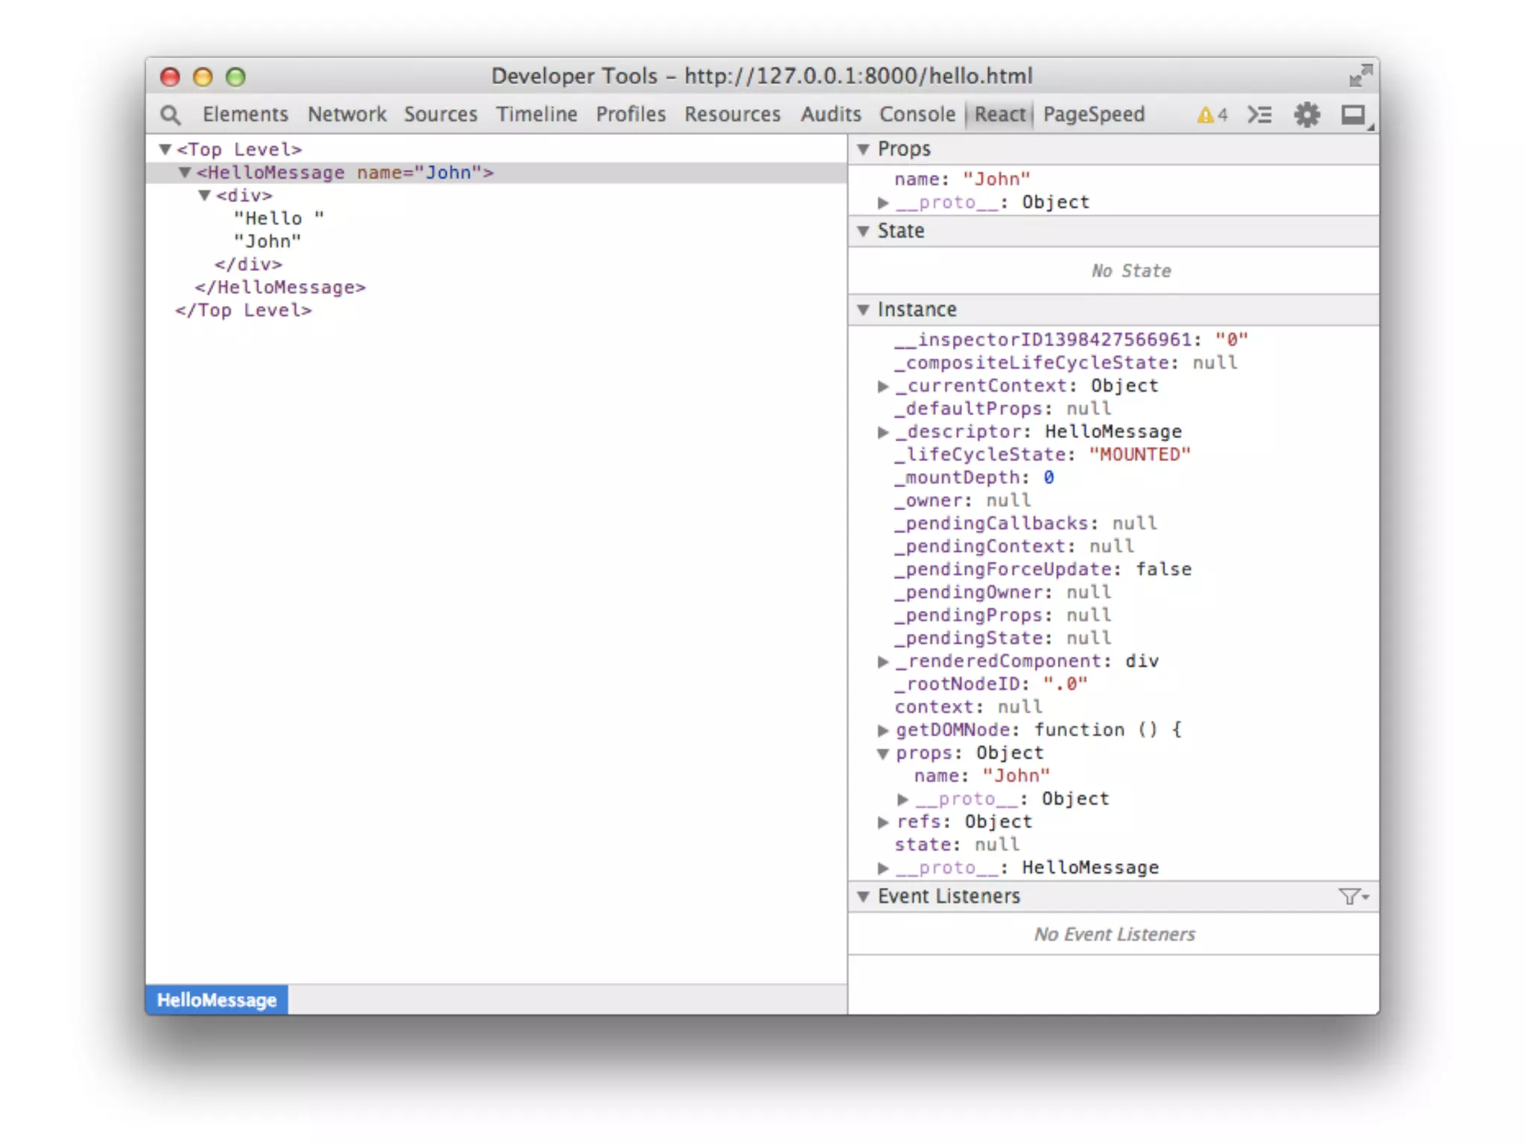Expand the _renderedComponent div property
The width and height of the screenshot is (1525, 1144).
point(883,661)
